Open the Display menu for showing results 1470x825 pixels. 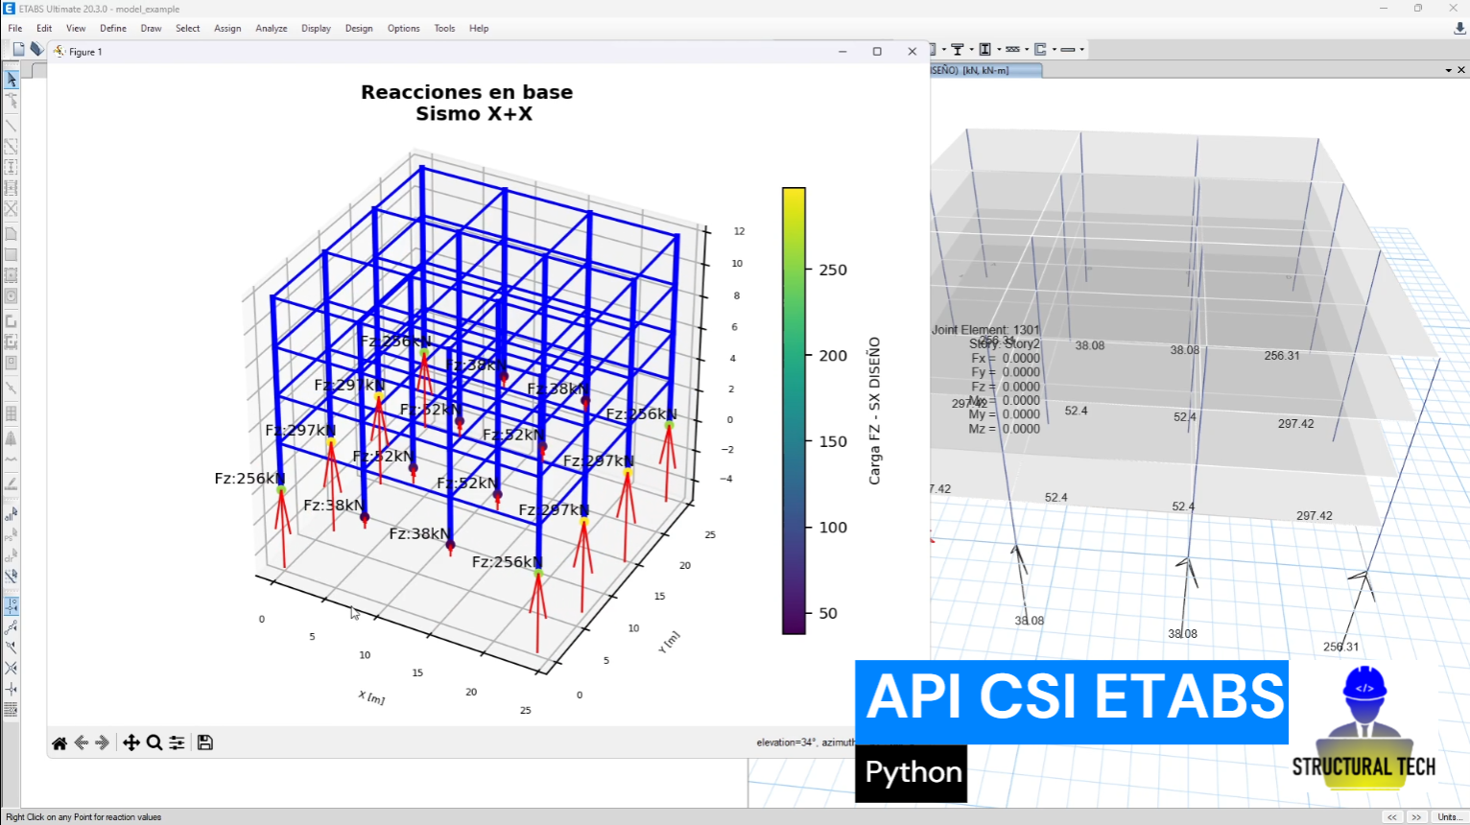tap(316, 28)
